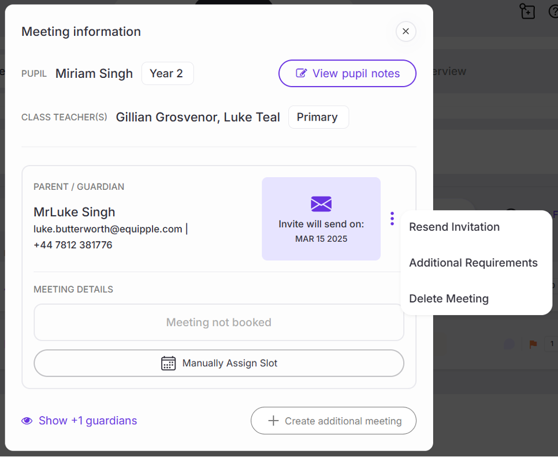This screenshot has height=457, width=558.
Task: Close the Meeting information dialog
Action: (x=406, y=31)
